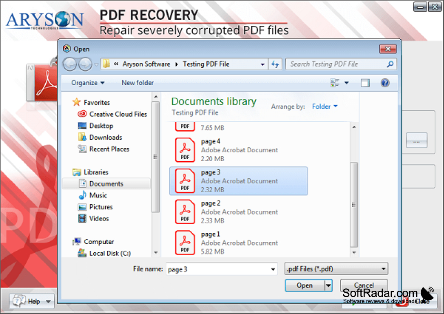Click the navigation pane scrollbar down arrow
This screenshot has height=314, width=444.
click(x=155, y=252)
